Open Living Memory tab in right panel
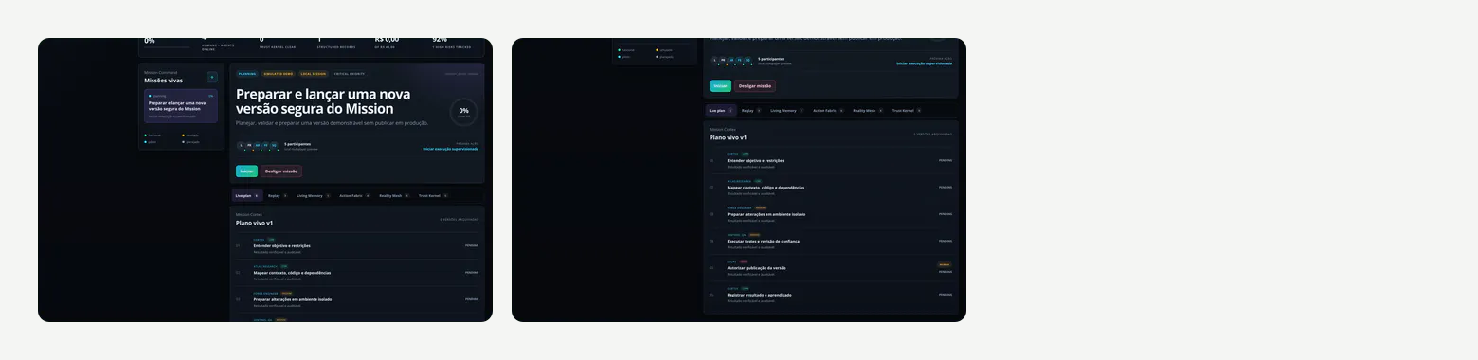This screenshot has width=1478, height=360. click(x=786, y=110)
